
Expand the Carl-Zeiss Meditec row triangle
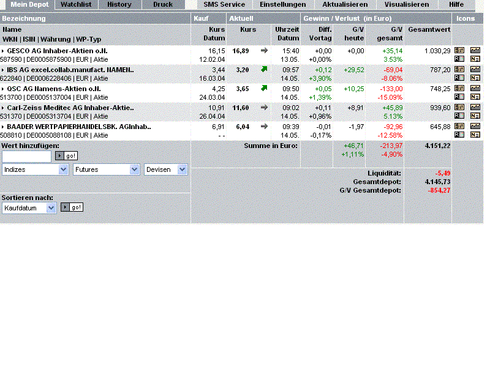coord(3,108)
